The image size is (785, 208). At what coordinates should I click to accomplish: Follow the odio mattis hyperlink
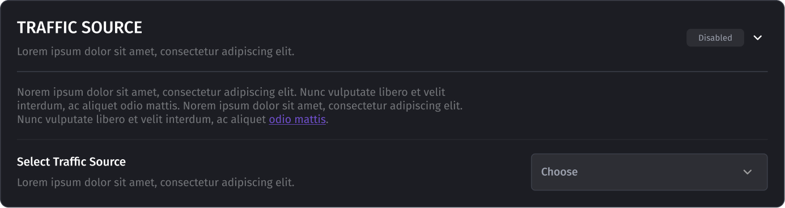[x=298, y=120]
